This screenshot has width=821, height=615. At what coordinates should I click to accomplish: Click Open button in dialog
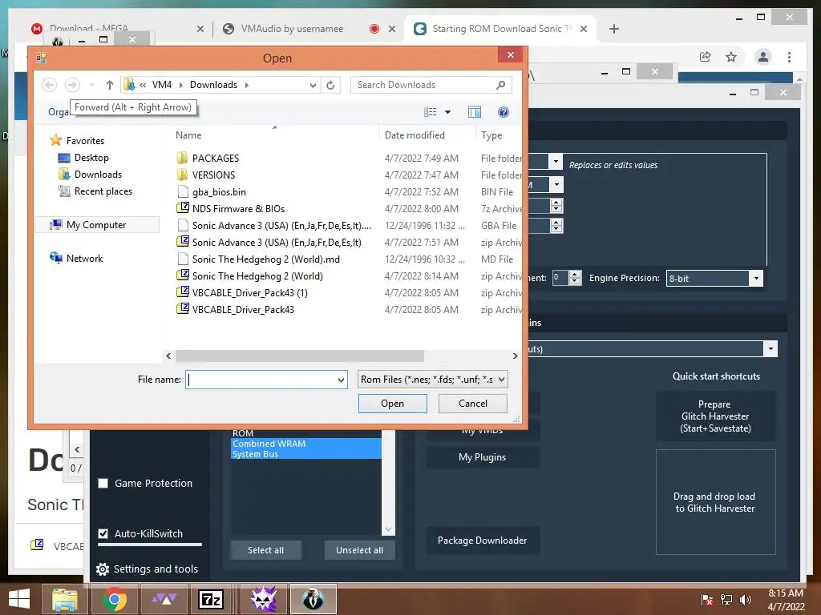[x=393, y=404]
